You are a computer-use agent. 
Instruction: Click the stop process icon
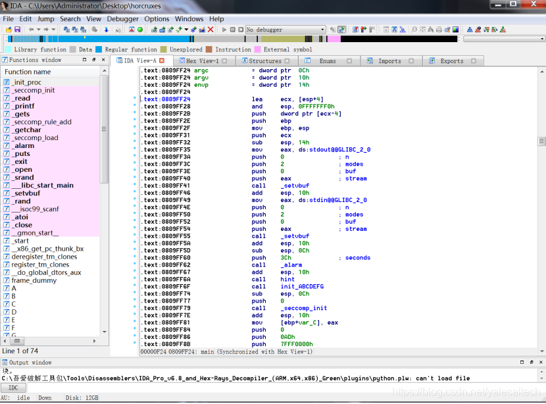click(x=241, y=30)
